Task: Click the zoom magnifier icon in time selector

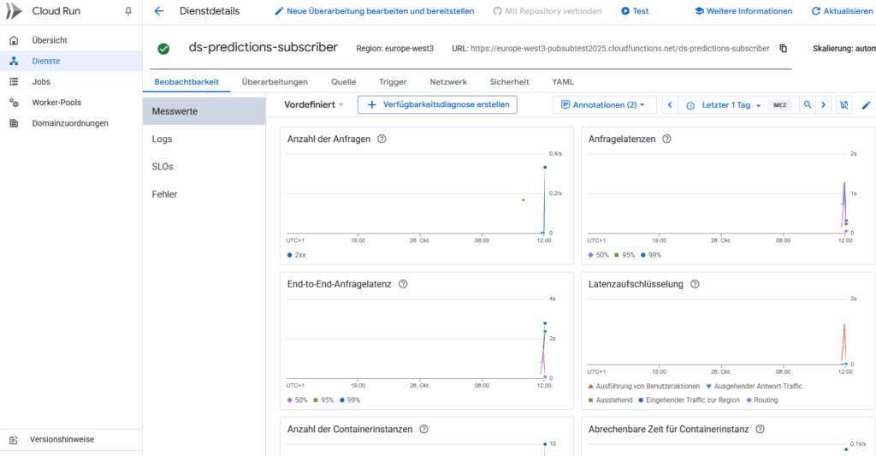Action: (x=807, y=105)
